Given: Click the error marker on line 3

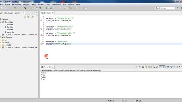Looking at the screenshot, I should pyautogui.click(x=41, y=20).
